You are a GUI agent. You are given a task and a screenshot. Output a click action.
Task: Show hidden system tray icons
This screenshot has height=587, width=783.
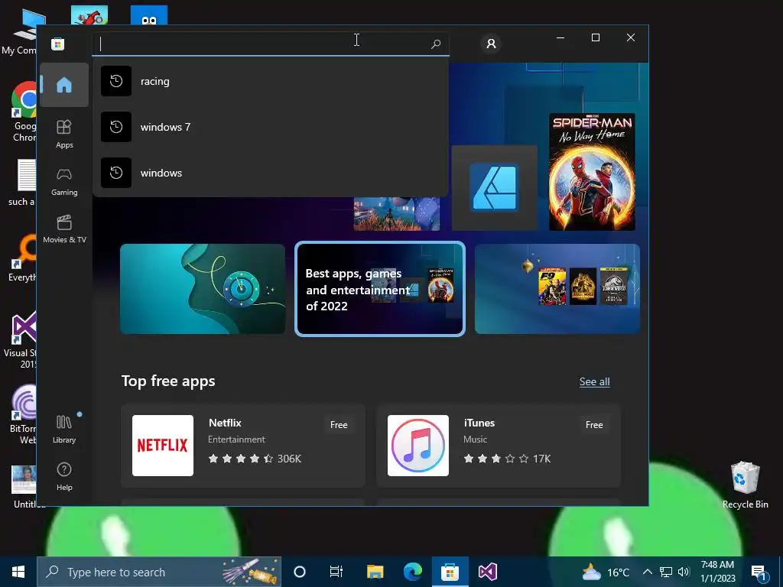(x=647, y=572)
